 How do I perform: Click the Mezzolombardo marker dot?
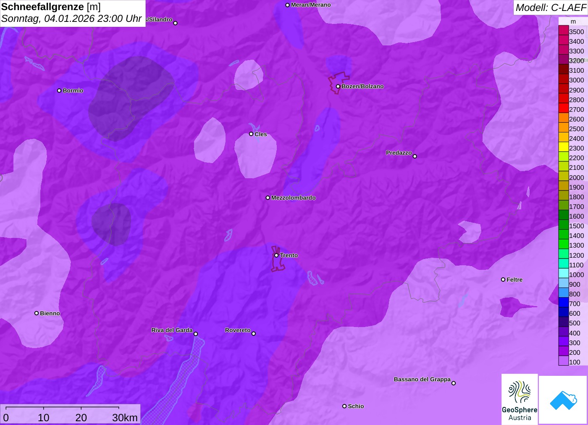click(268, 198)
